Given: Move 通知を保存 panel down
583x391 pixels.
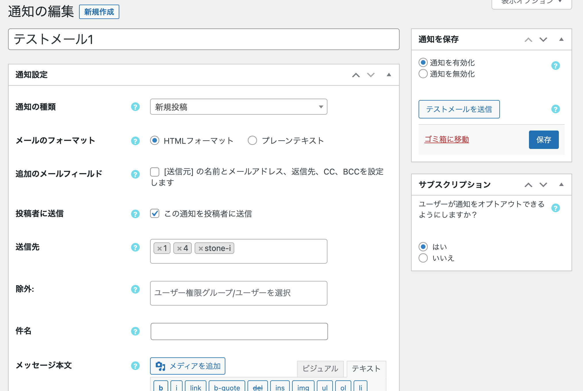Looking at the screenshot, I should coord(543,40).
